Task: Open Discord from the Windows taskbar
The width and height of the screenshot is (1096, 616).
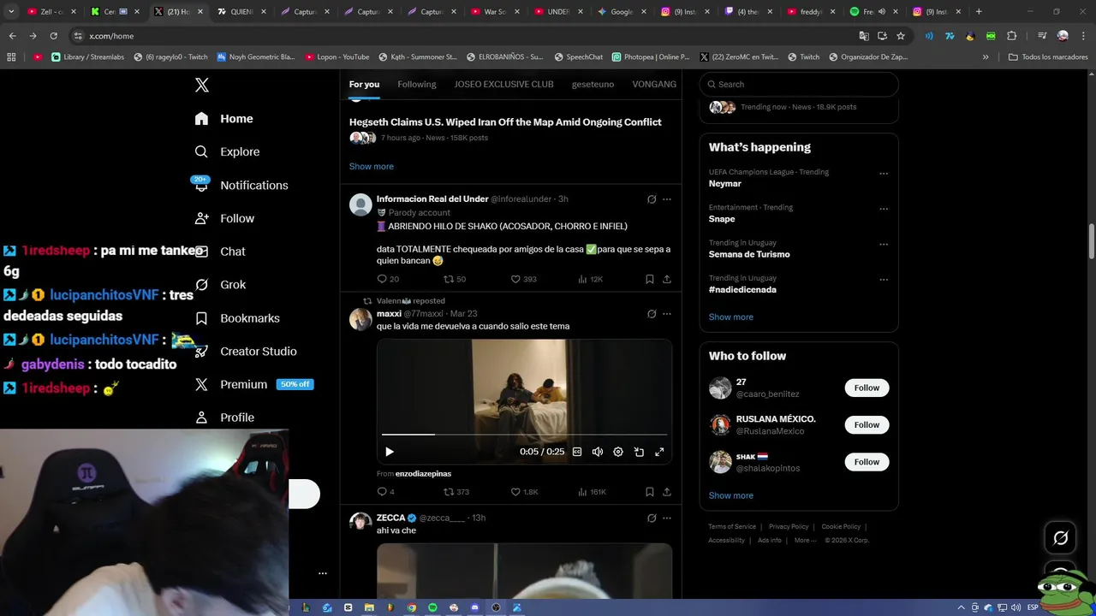Action: click(475, 607)
